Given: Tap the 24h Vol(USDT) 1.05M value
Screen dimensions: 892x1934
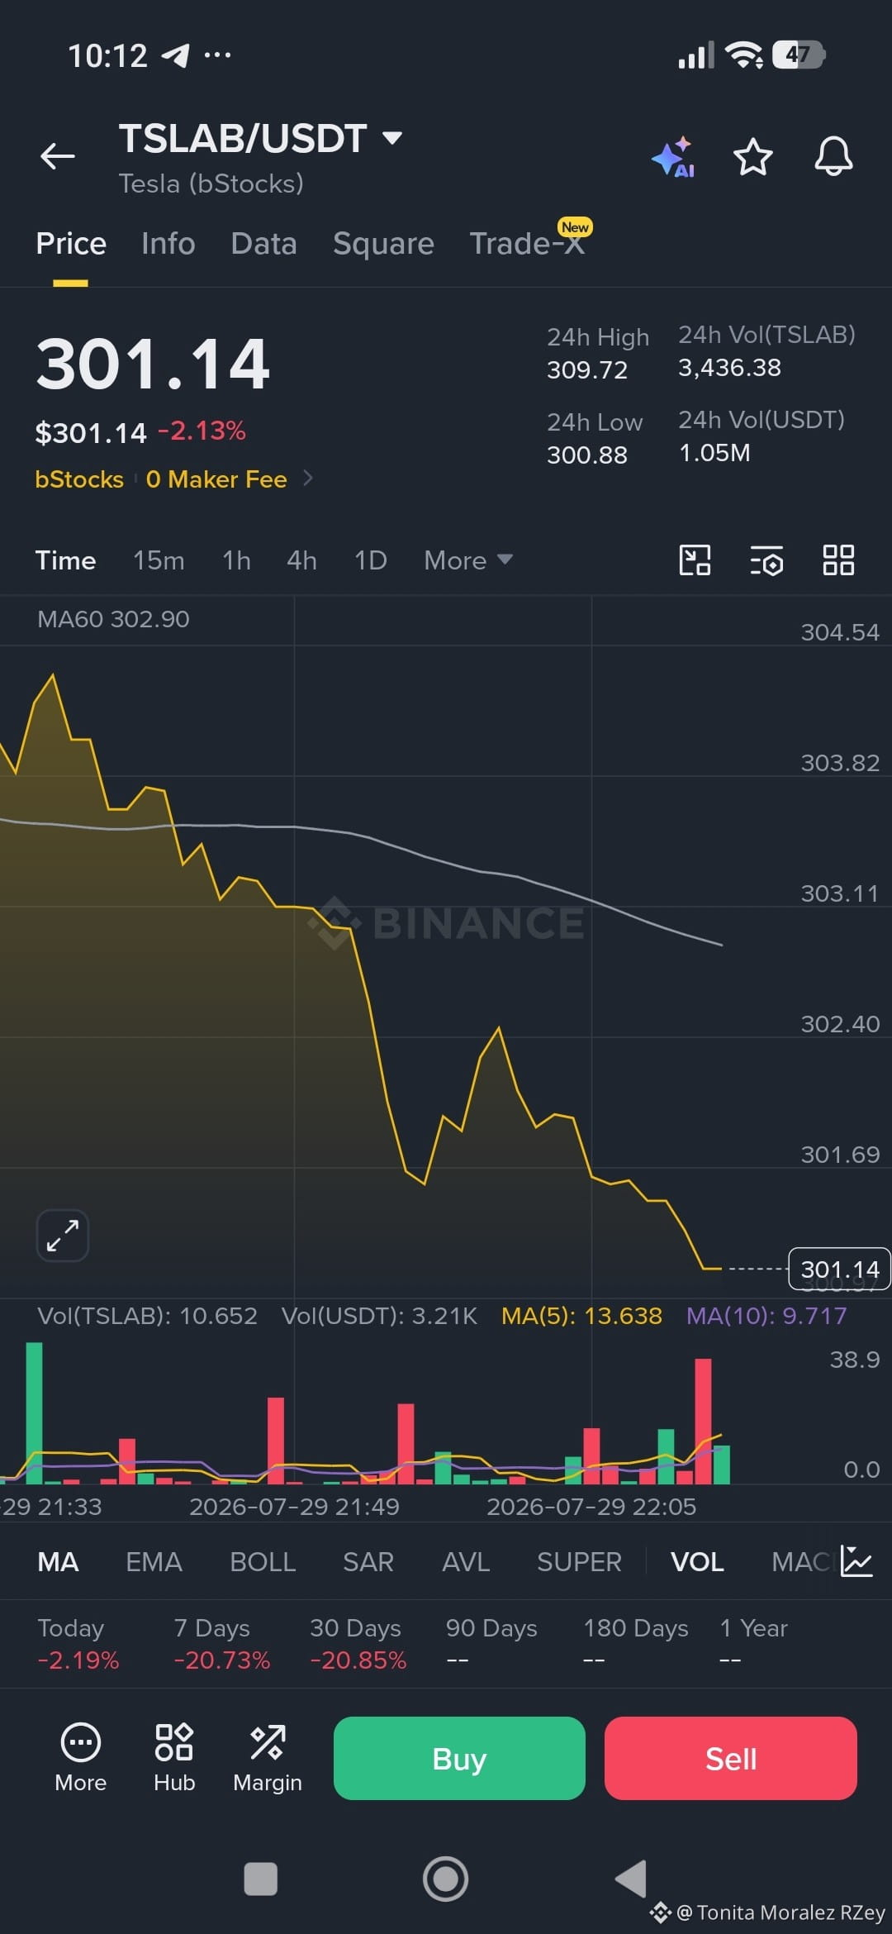Looking at the screenshot, I should coord(714,452).
